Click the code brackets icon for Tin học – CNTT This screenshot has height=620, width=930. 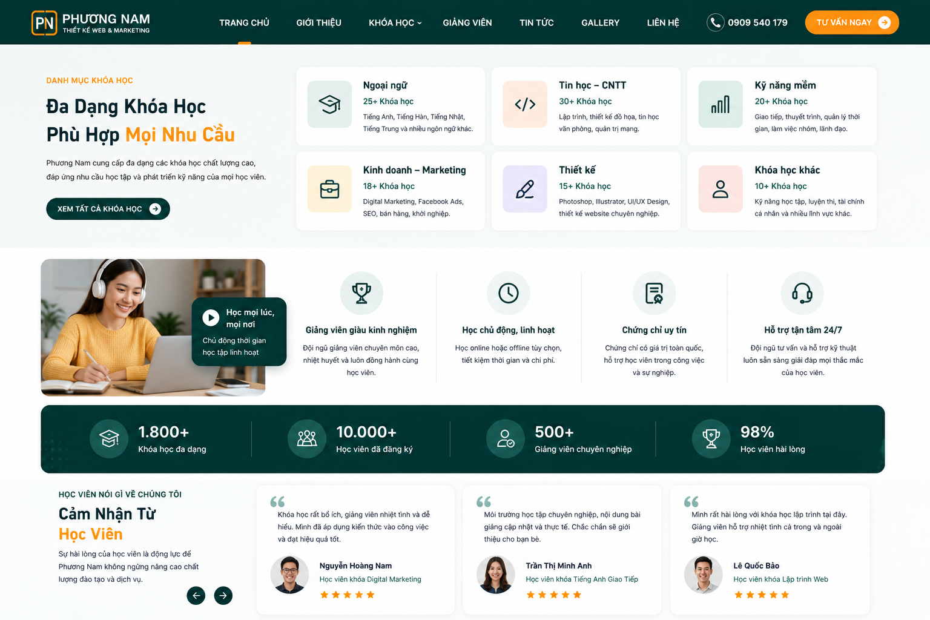tap(525, 104)
